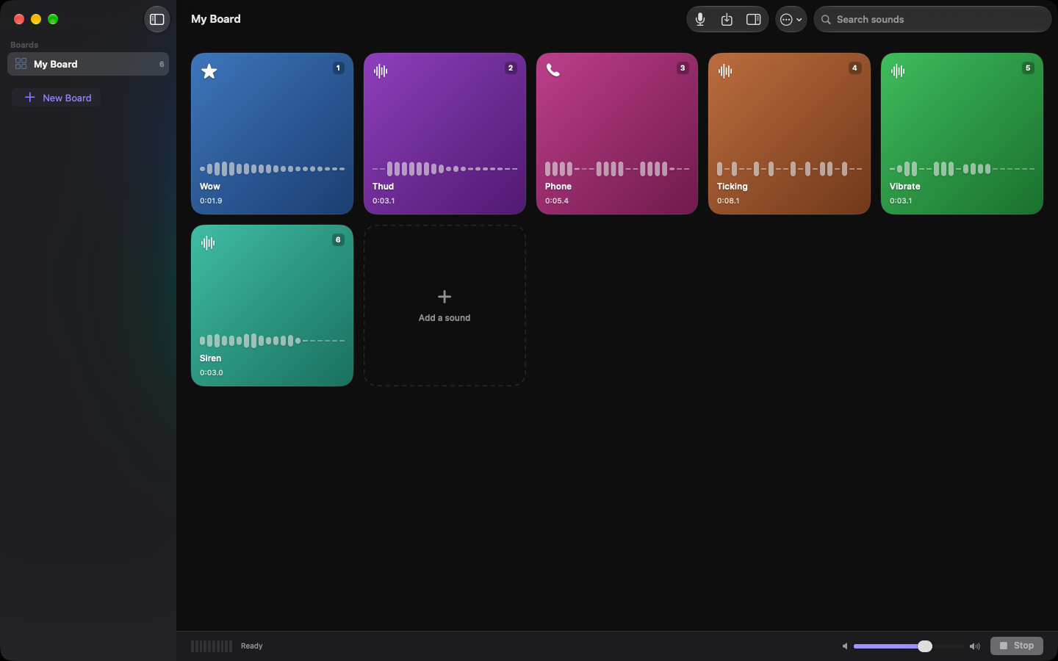
Task: Click the green fullscreen window button
Action: pyautogui.click(x=53, y=19)
